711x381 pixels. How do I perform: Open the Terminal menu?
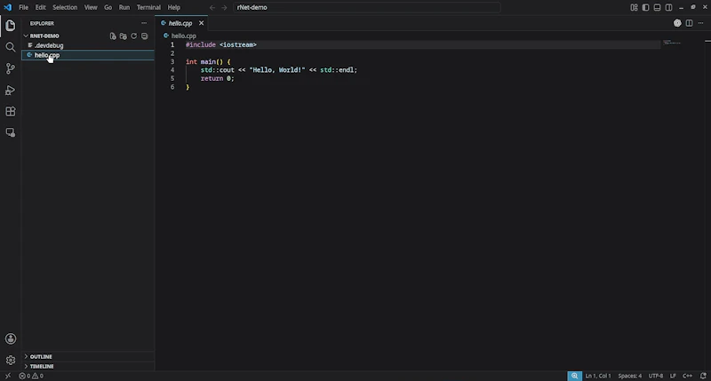pyautogui.click(x=148, y=7)
